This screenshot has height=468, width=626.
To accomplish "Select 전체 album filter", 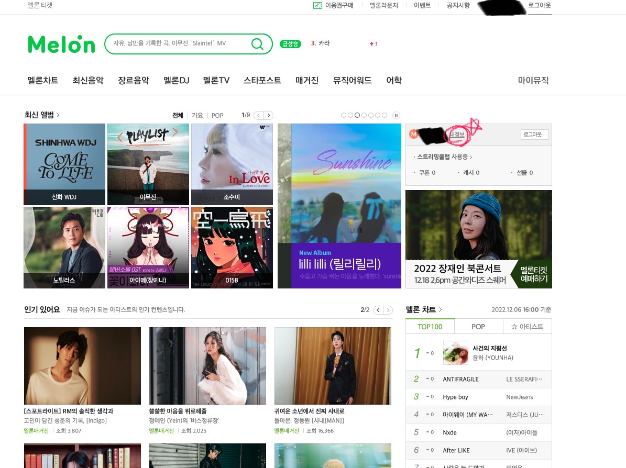I will point(178,115).
